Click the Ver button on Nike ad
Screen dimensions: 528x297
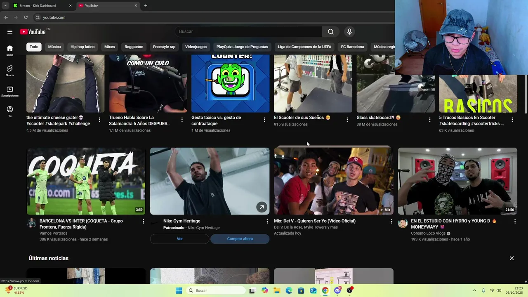(180, 239)
